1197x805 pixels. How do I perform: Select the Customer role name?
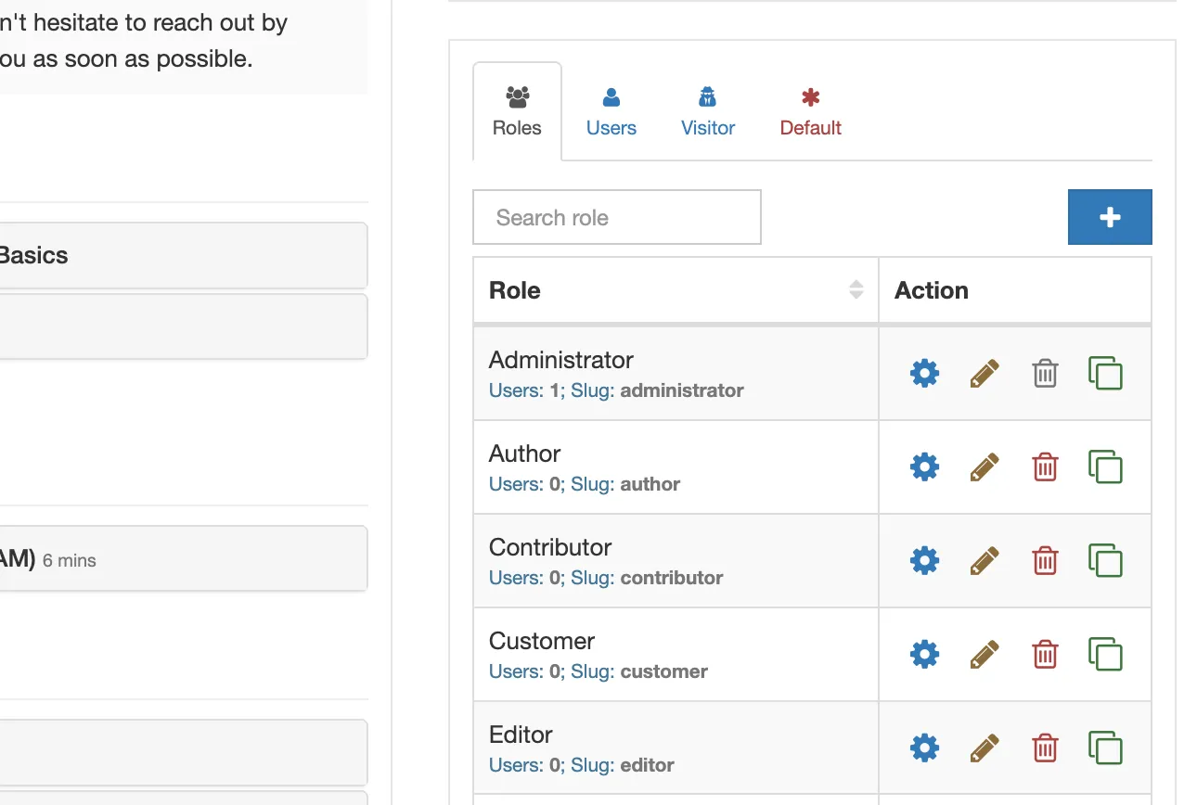[542, 641]
